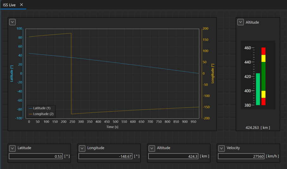Image resolution: width=287 pixels, height=169 pixels.
Task: Click the lower yellow zone of altitude gauge
Action: point(263,94)
